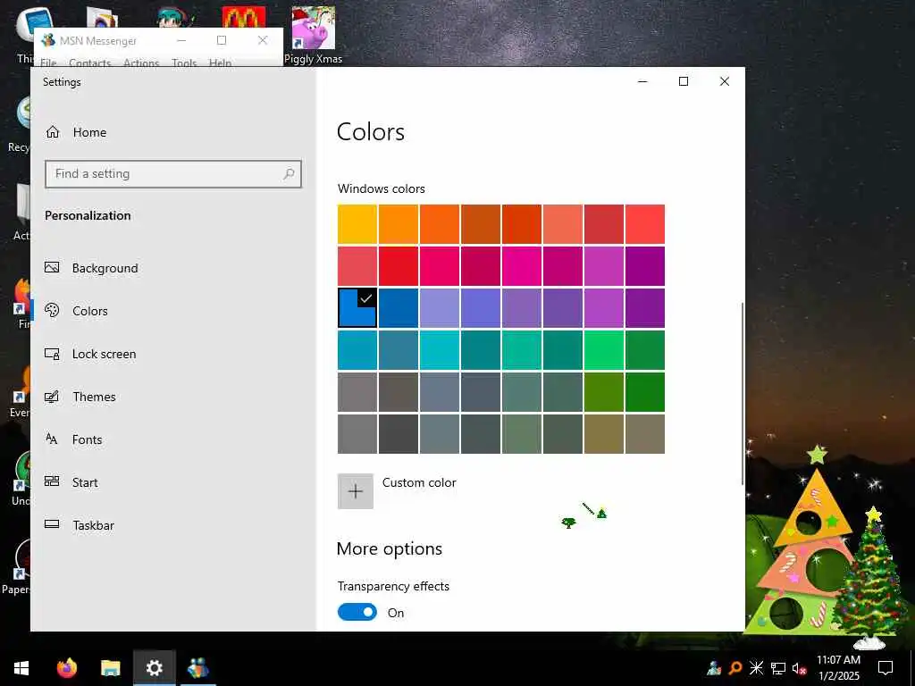The width and height of the screenshot is (915, 686).
Task: Open the clock showing 11:07 AM
Action: 838,668
